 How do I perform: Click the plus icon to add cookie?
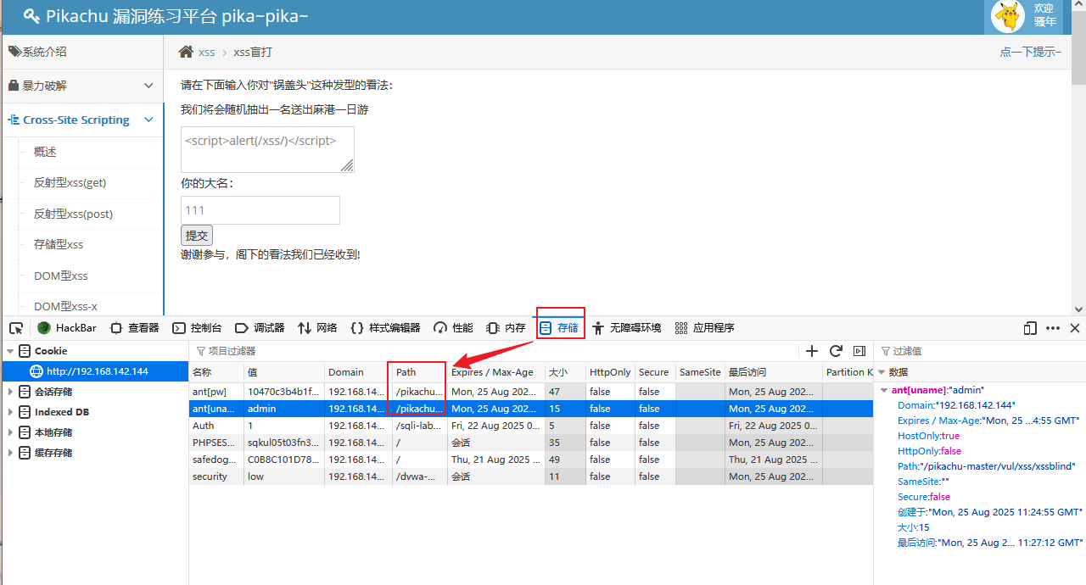tap(812, 351)
